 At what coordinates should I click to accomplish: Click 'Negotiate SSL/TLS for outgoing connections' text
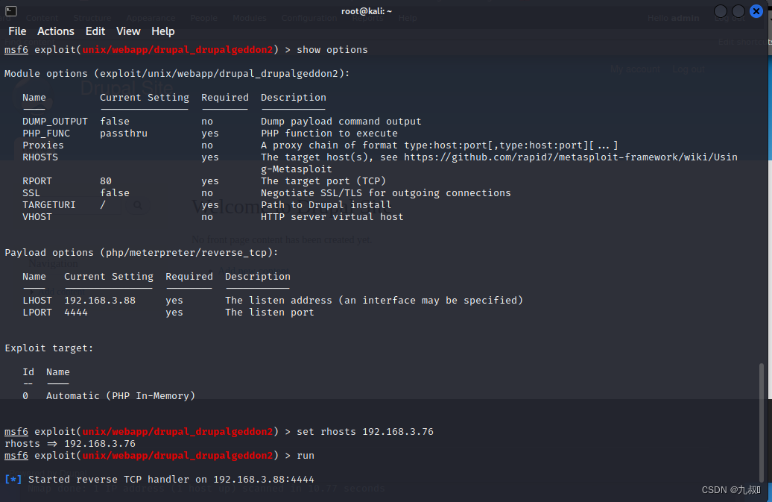385,193
